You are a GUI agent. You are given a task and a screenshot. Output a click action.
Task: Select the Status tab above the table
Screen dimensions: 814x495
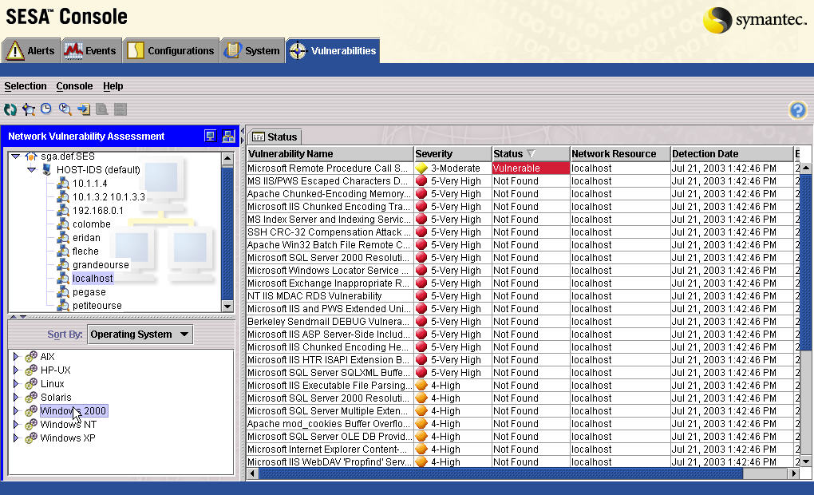coord(275,137)
